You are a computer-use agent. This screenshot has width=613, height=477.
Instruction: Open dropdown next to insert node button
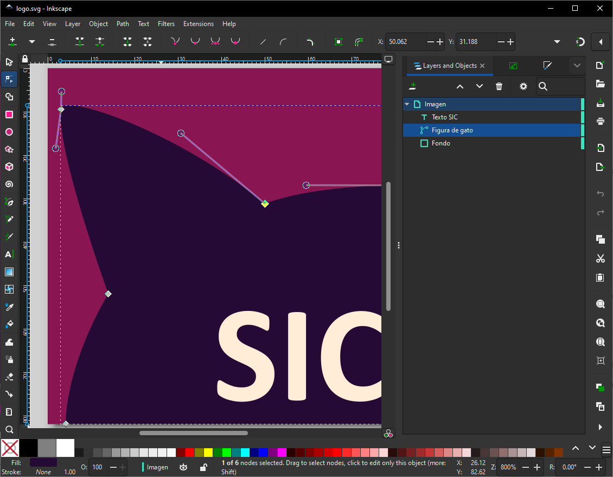32,42
